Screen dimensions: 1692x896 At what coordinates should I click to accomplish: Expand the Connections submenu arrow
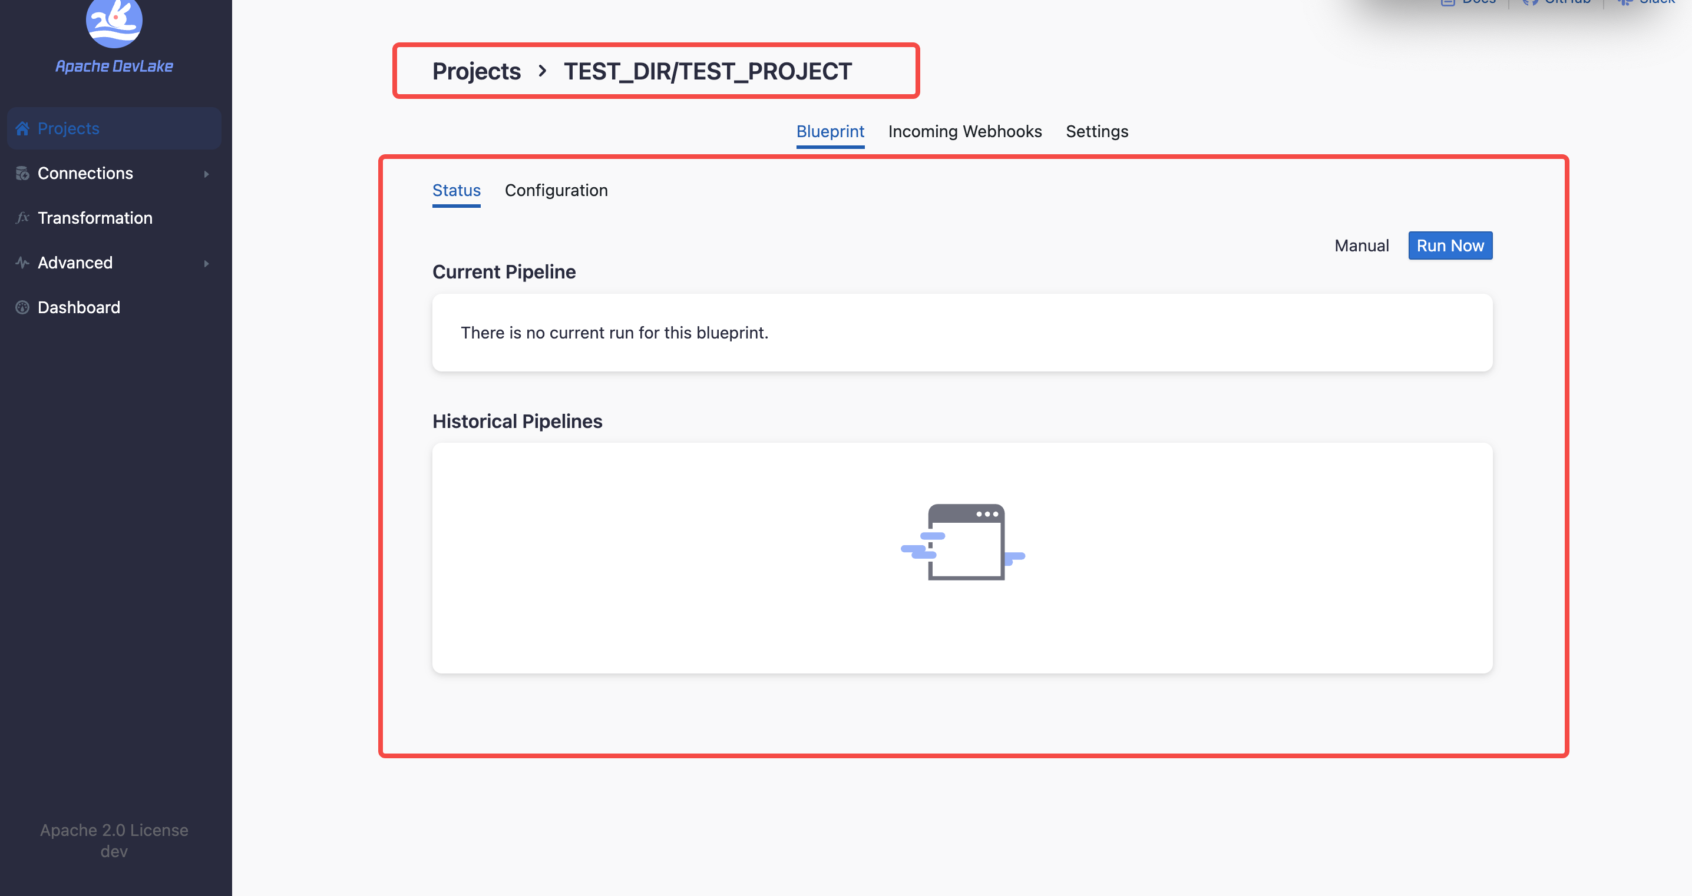[x=206, y=174]
